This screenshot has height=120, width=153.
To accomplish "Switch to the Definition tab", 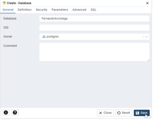I will 25,10.
